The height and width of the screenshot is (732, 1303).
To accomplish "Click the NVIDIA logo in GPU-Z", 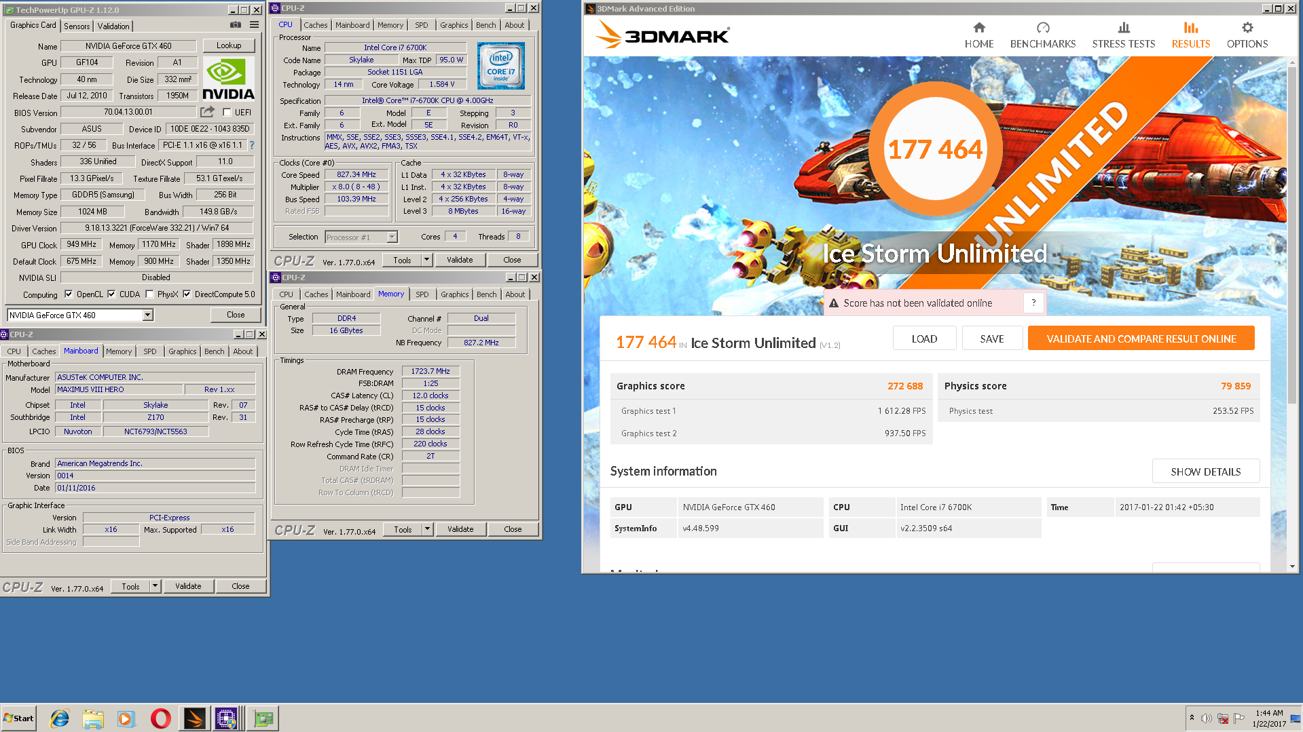I will 229,79.
